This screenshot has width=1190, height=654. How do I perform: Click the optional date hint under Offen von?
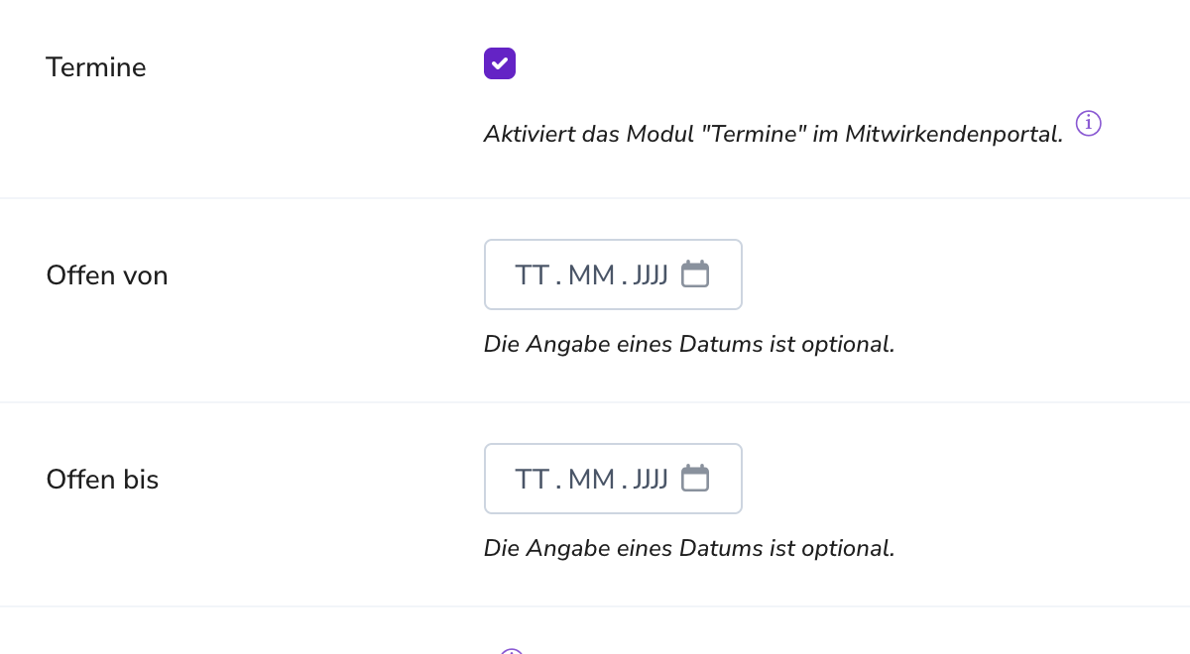pos(689,344)
